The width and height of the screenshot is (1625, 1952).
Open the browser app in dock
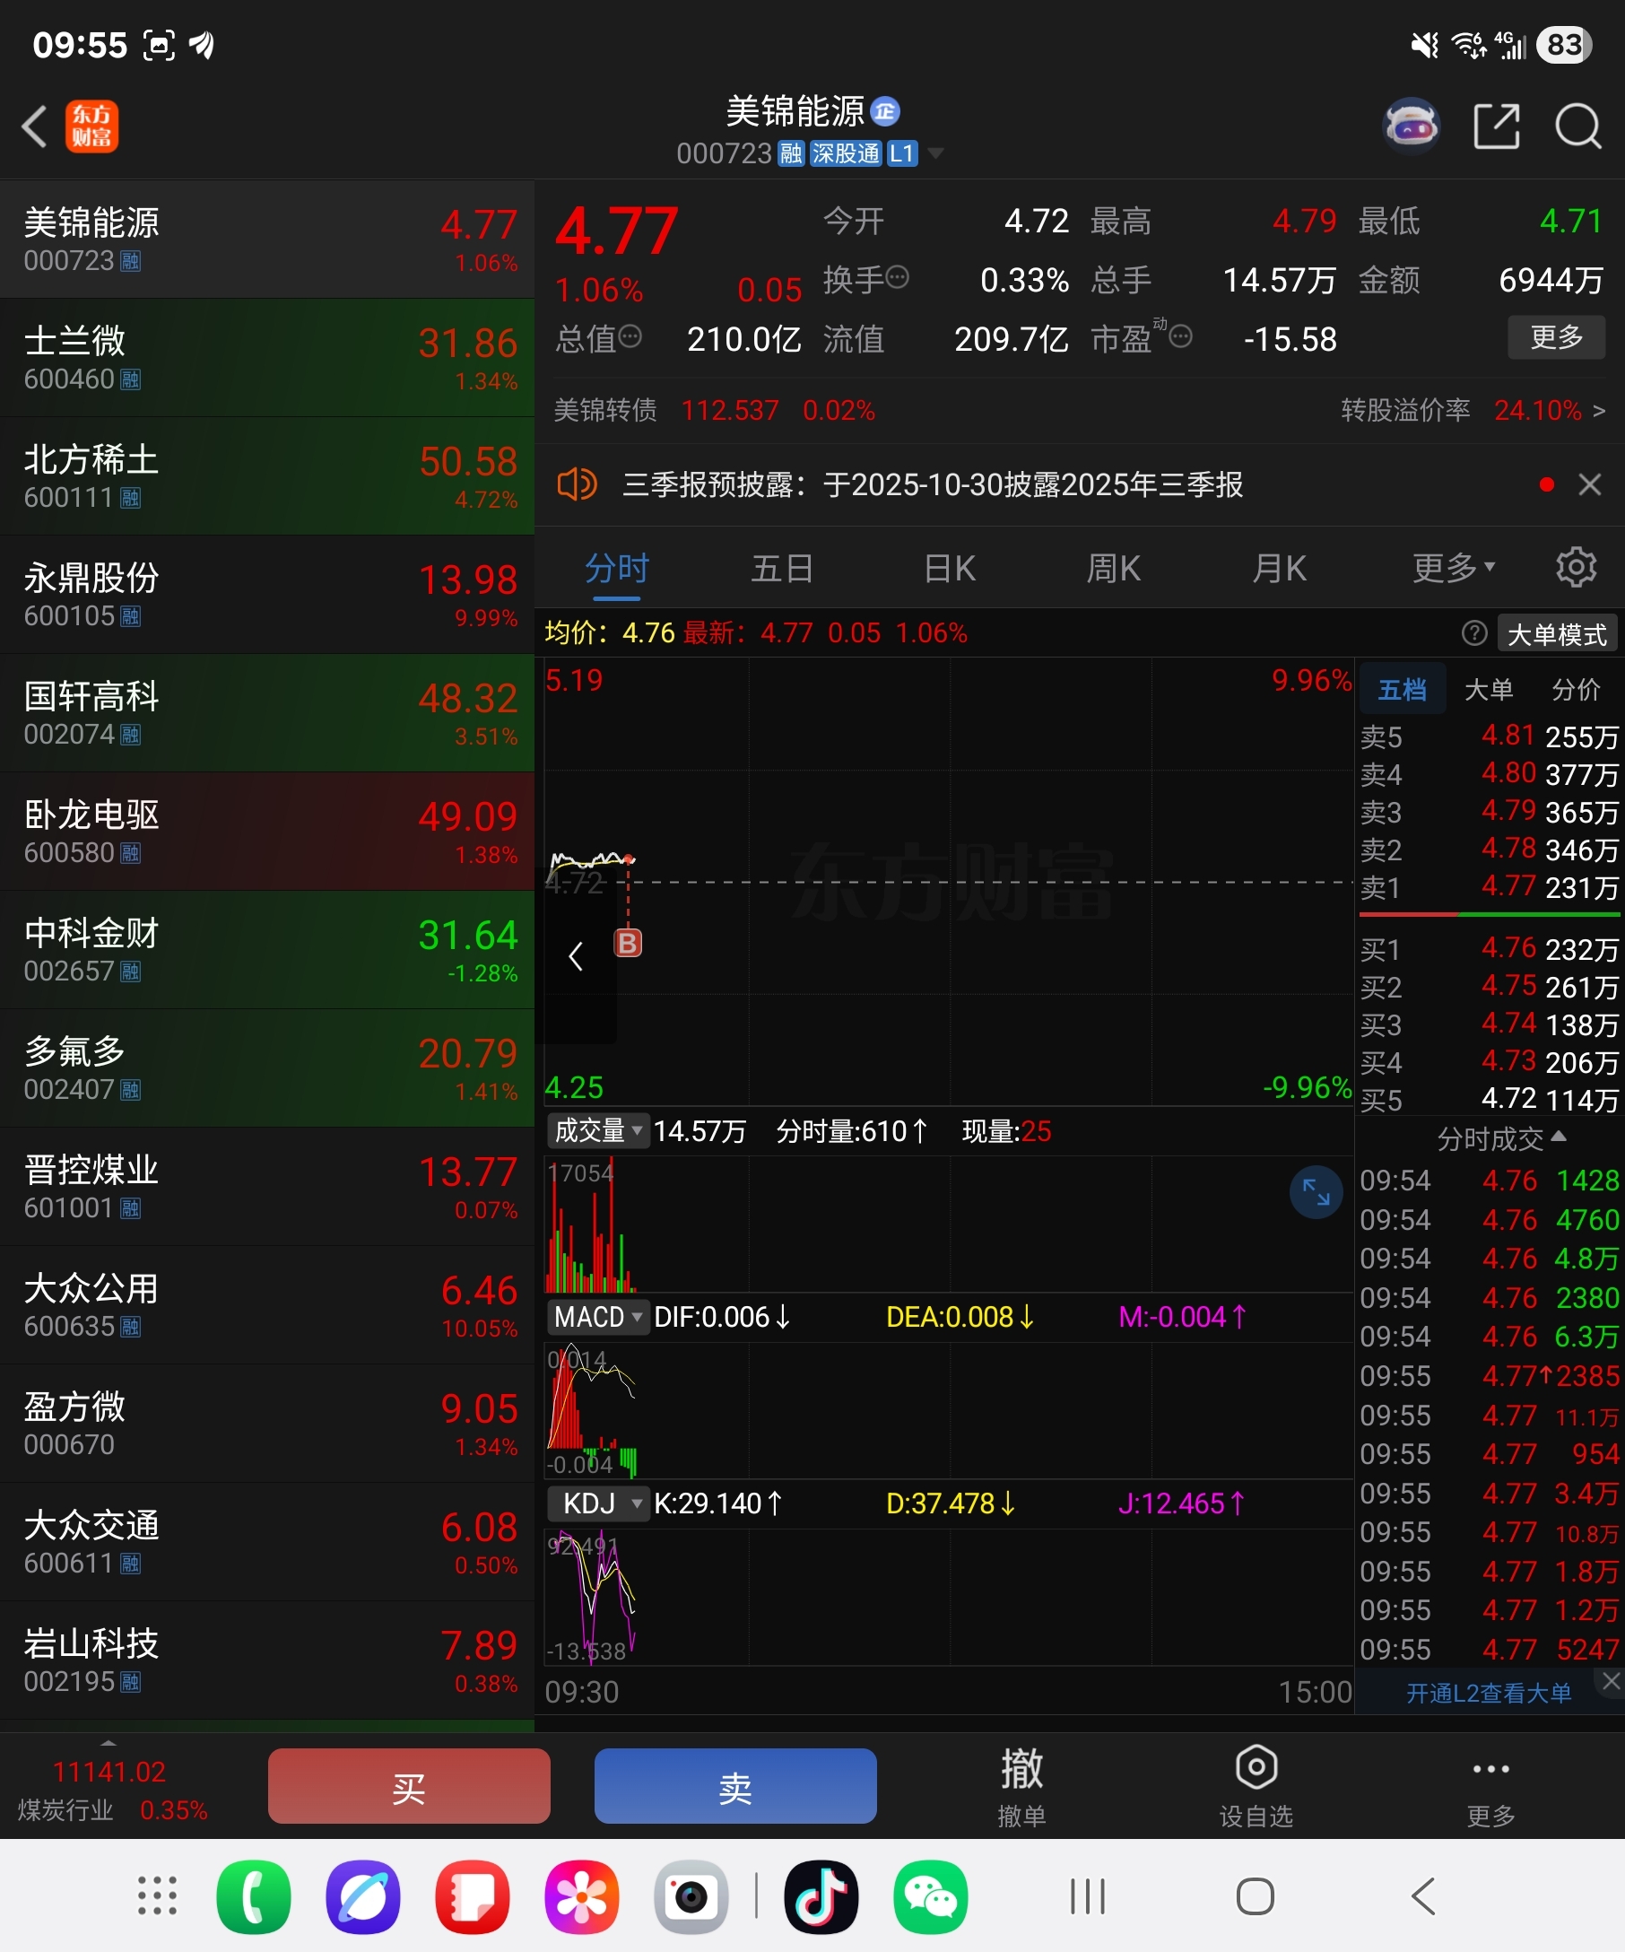(363, 1896)
